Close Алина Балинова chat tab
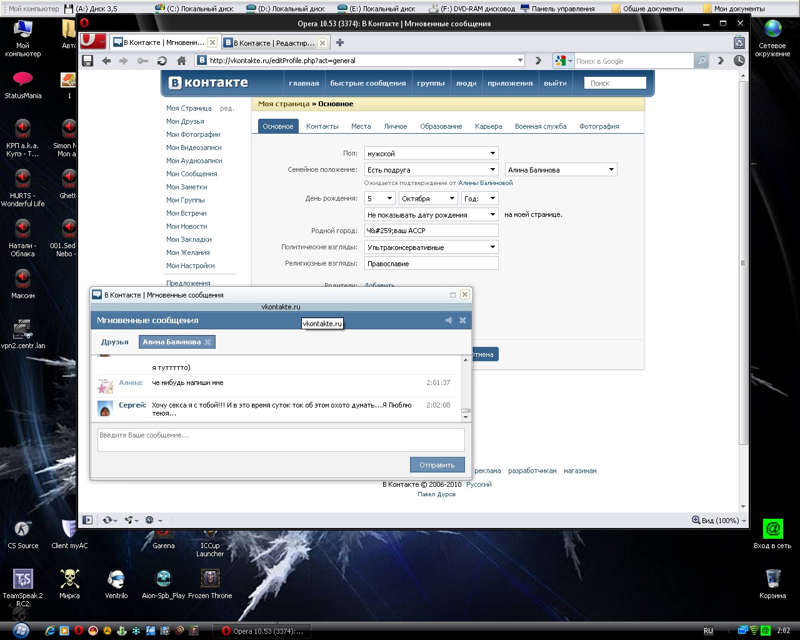The image size is (800, 640). tap(208, 342)
